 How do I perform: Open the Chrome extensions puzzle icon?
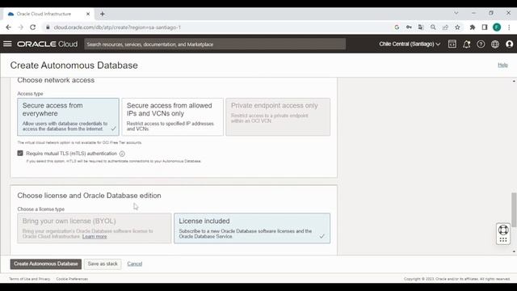pyautogui.click(x=473, y=27)
